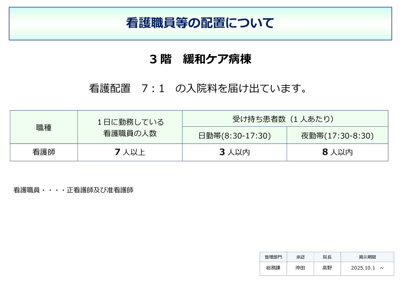Click the 看護職員 footnote text

(74, 190)
